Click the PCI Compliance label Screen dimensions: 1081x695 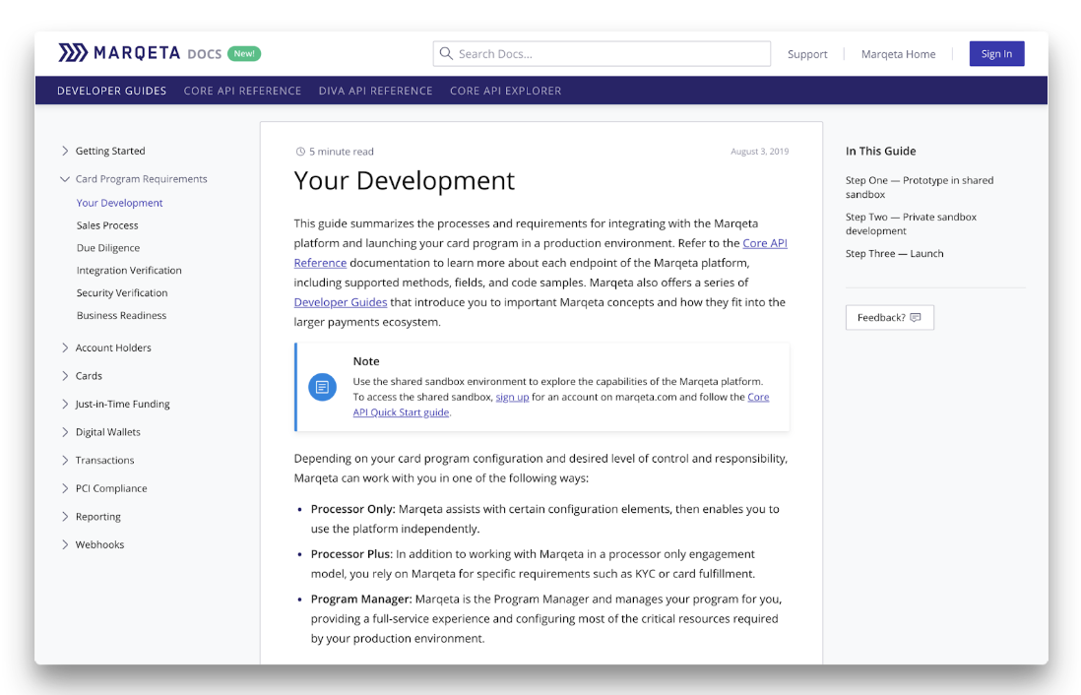111,488
